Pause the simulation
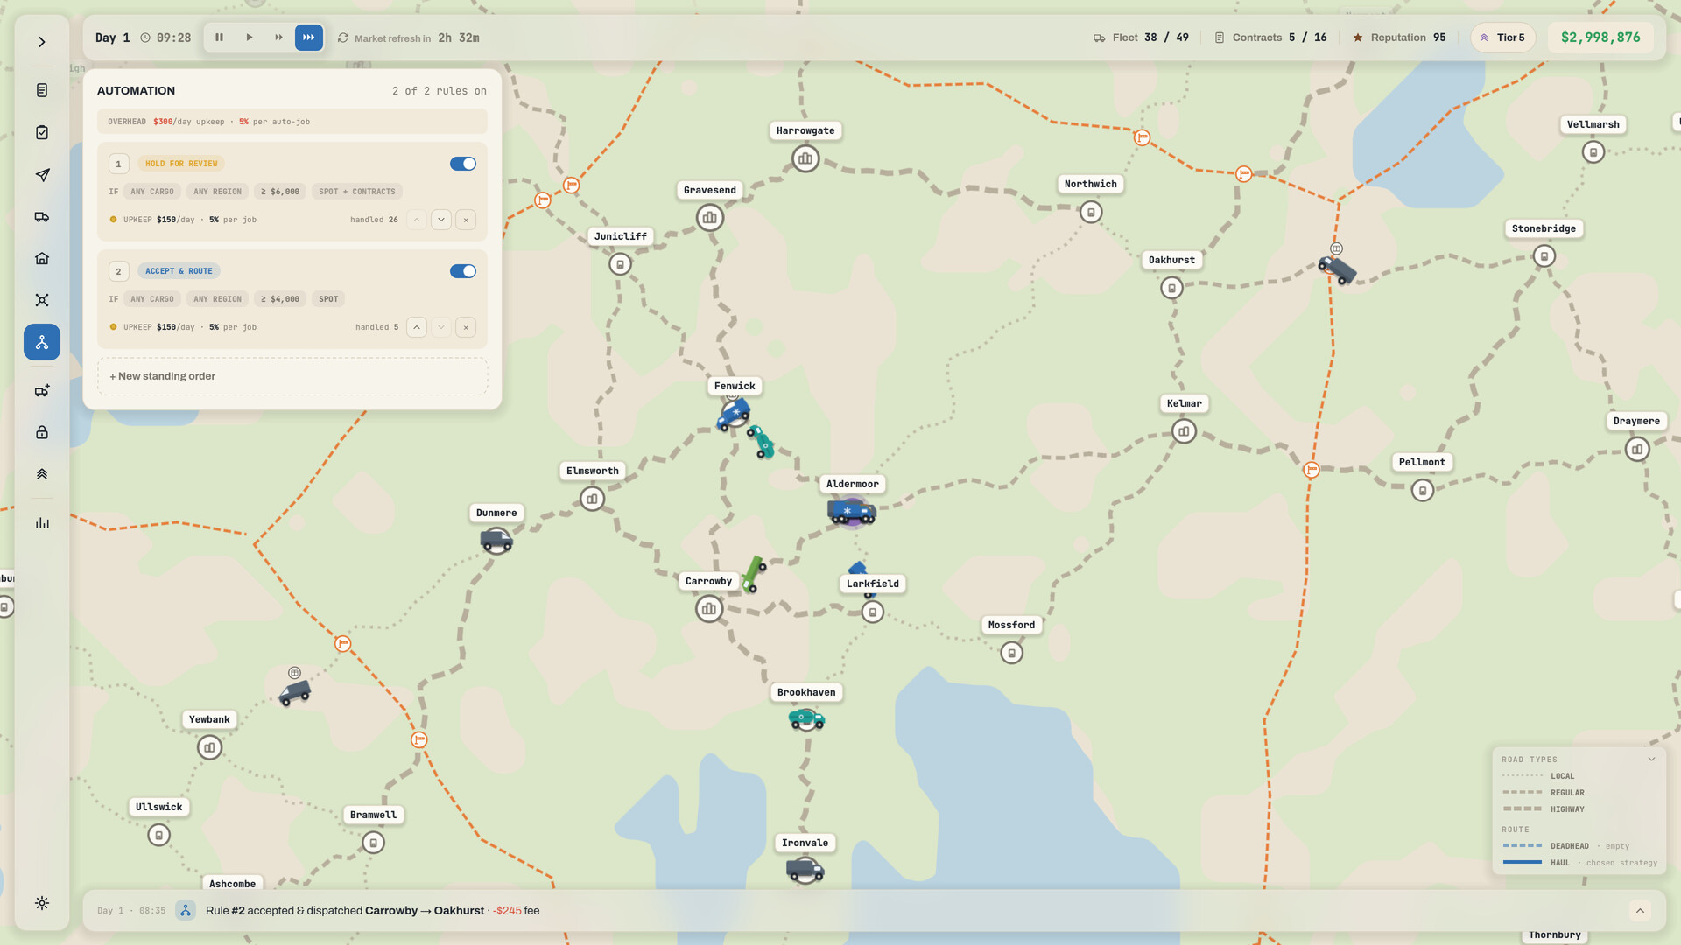Screen dimensions: 1681x945 [x=220, y=38]
